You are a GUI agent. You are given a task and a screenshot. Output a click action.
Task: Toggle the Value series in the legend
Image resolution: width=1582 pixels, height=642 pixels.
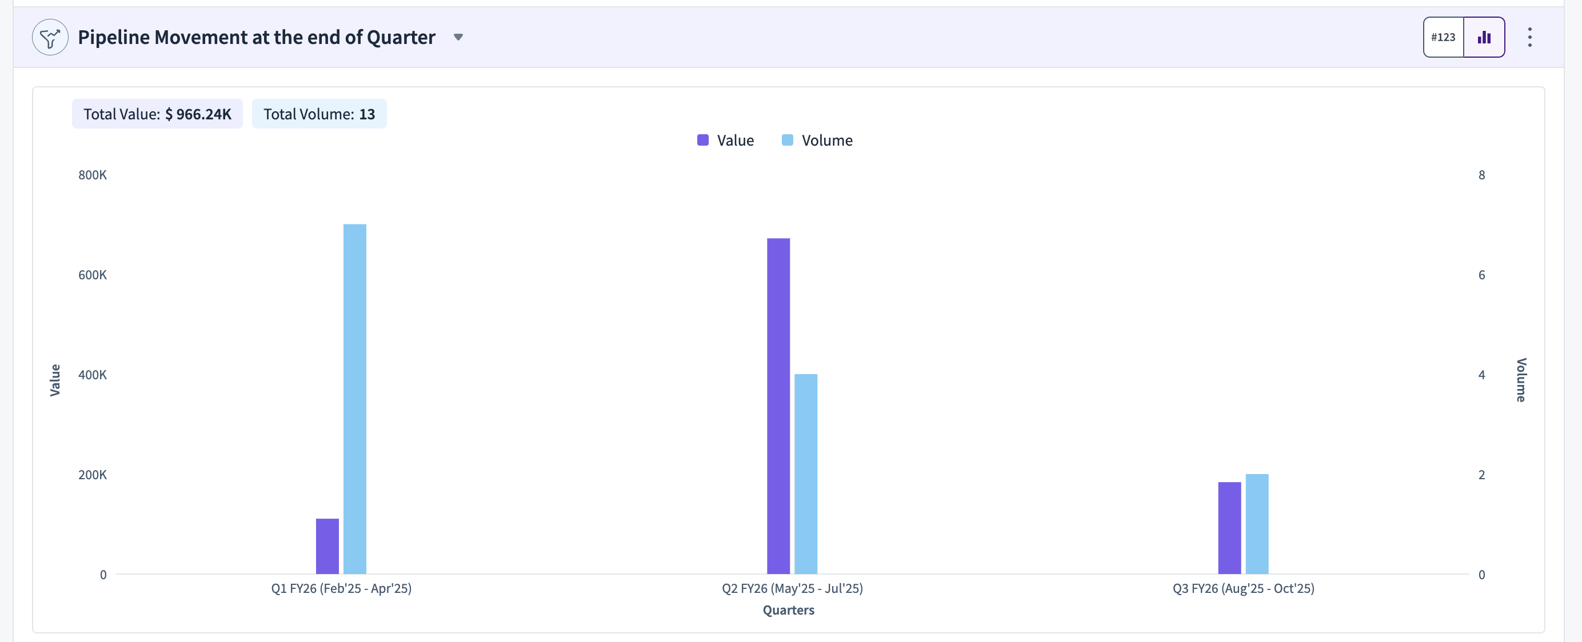725,141
